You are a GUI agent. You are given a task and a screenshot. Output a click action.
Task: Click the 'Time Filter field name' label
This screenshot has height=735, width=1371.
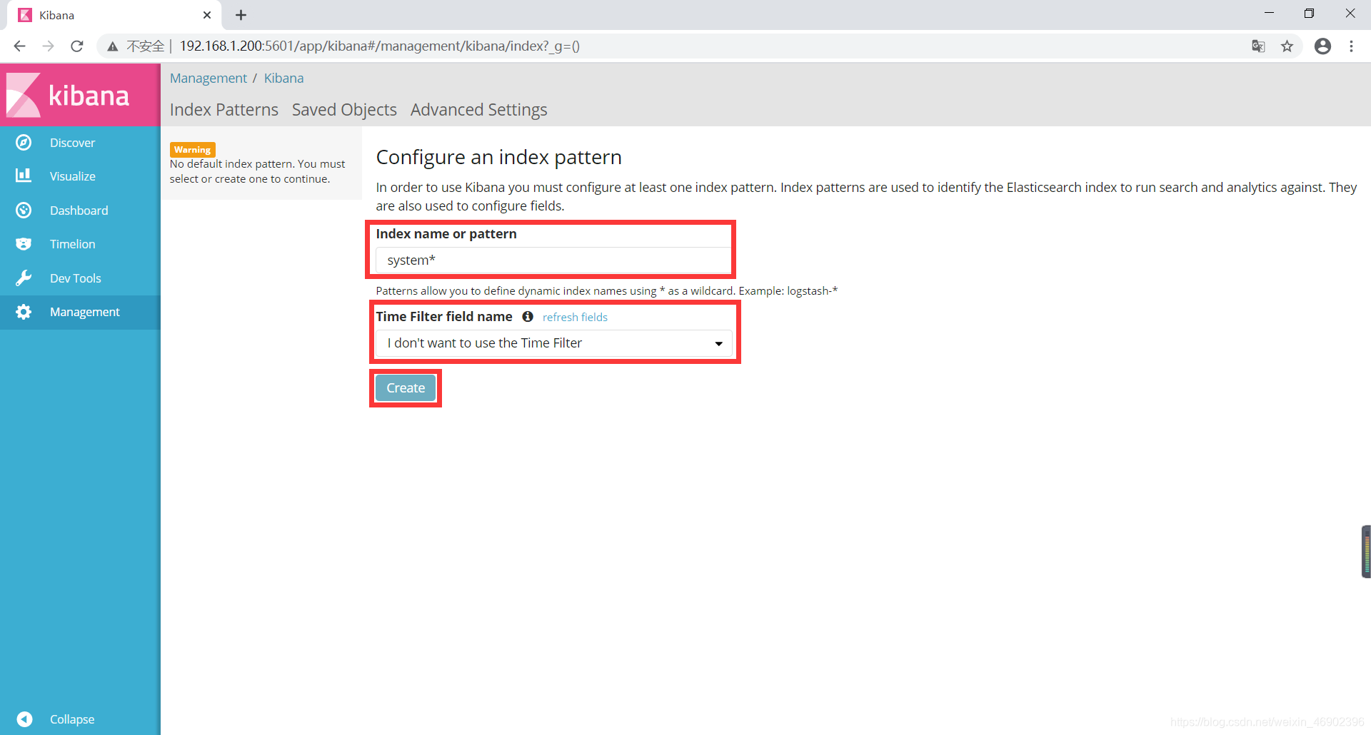click(444, 316)
